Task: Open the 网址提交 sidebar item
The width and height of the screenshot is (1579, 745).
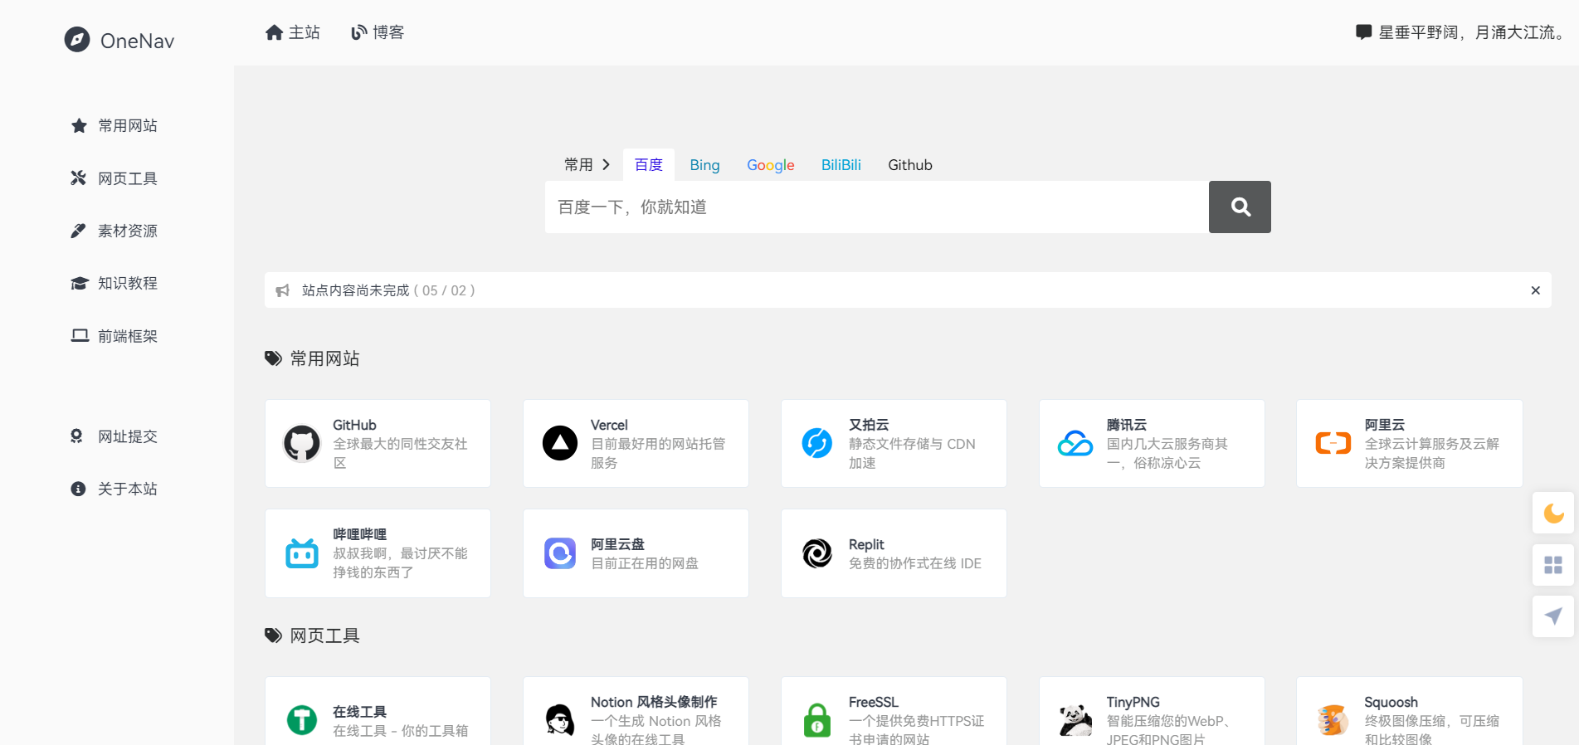Action: click(x=127, y=436)
